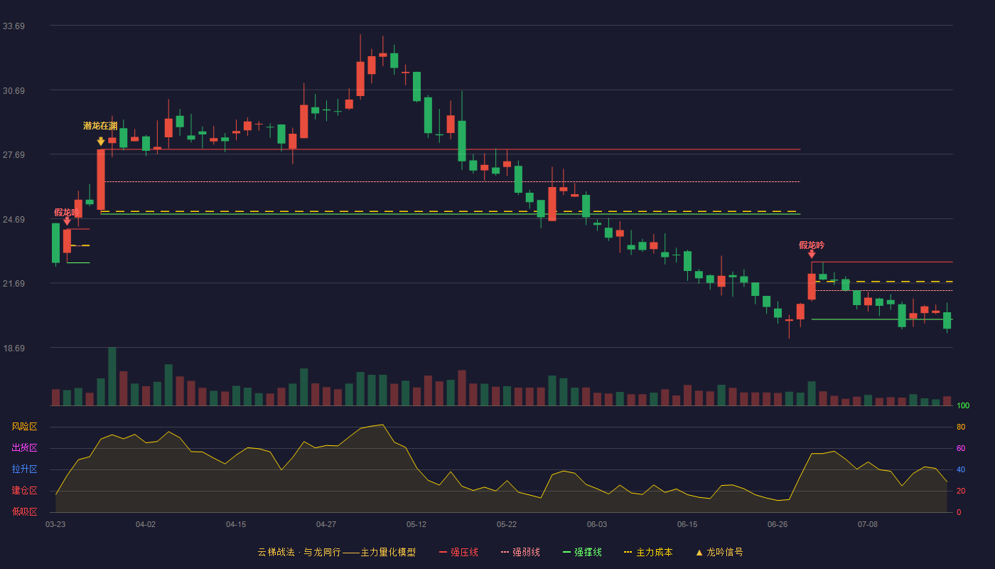Toggle 强撑线 series in the legend
Viewport: 995px width, 569px height.
582,552
